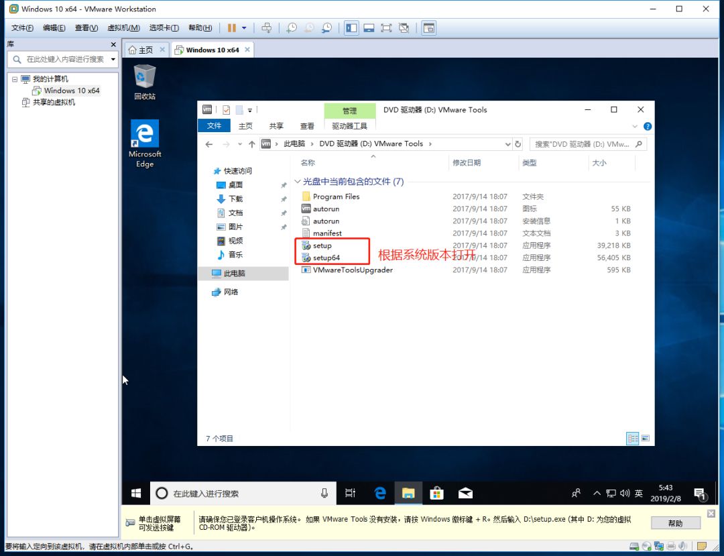This screenshot has width=724, height=556.
Task: Show hidden tray icons chevron
Action: 597,493
